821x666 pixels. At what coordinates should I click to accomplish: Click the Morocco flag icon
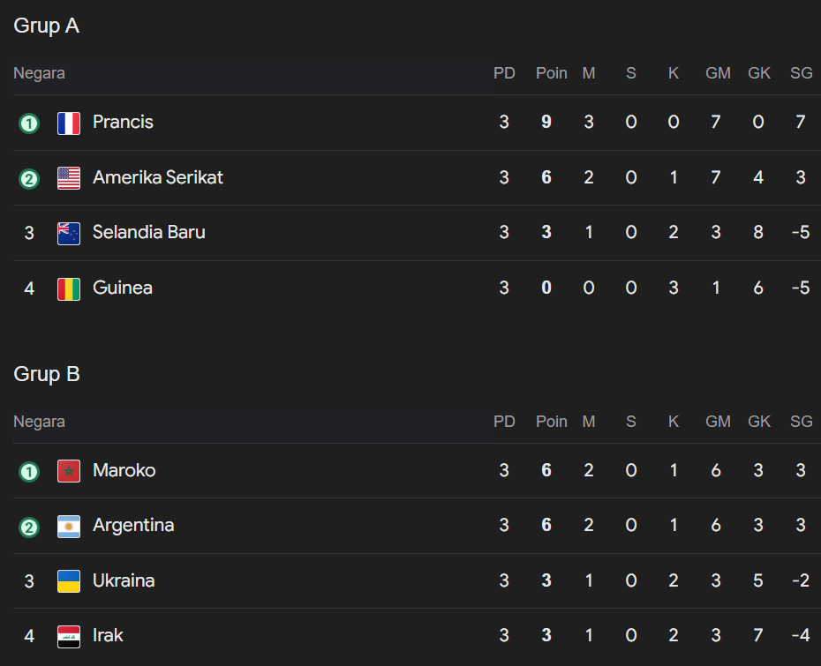pos(69,471)
